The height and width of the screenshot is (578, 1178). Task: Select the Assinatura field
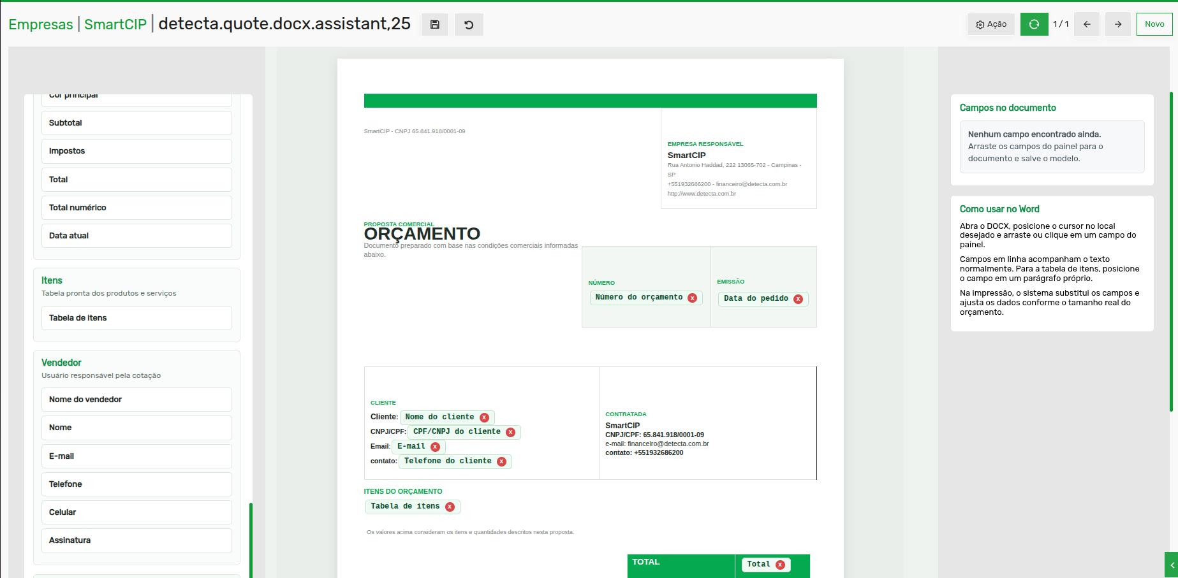pos(136,540)
